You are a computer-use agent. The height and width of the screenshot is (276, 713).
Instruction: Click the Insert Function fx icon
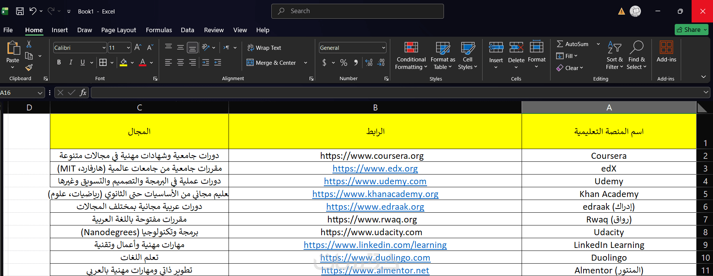point(83,92)
